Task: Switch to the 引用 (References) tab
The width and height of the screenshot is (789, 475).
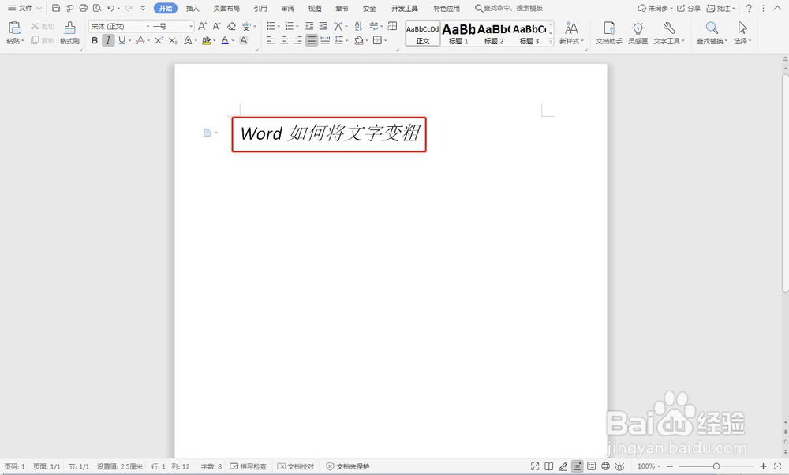Action: tap(260, 8)
